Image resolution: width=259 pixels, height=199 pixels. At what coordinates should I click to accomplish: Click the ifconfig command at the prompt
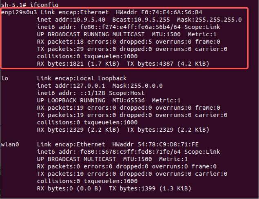44,5
